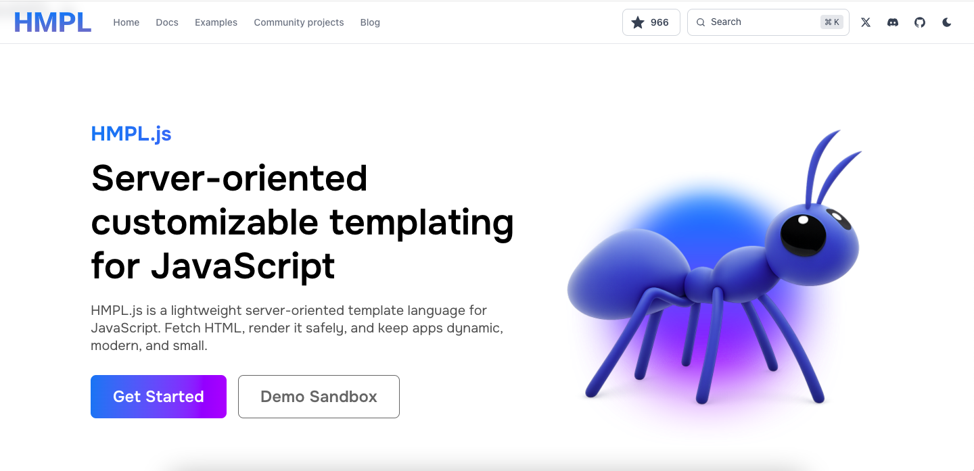Click the Get Started button

[x=158, y=397]
